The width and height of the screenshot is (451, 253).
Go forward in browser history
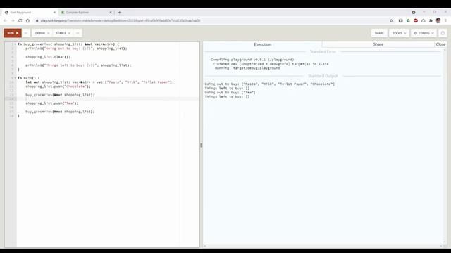click(x=13, y=20)
